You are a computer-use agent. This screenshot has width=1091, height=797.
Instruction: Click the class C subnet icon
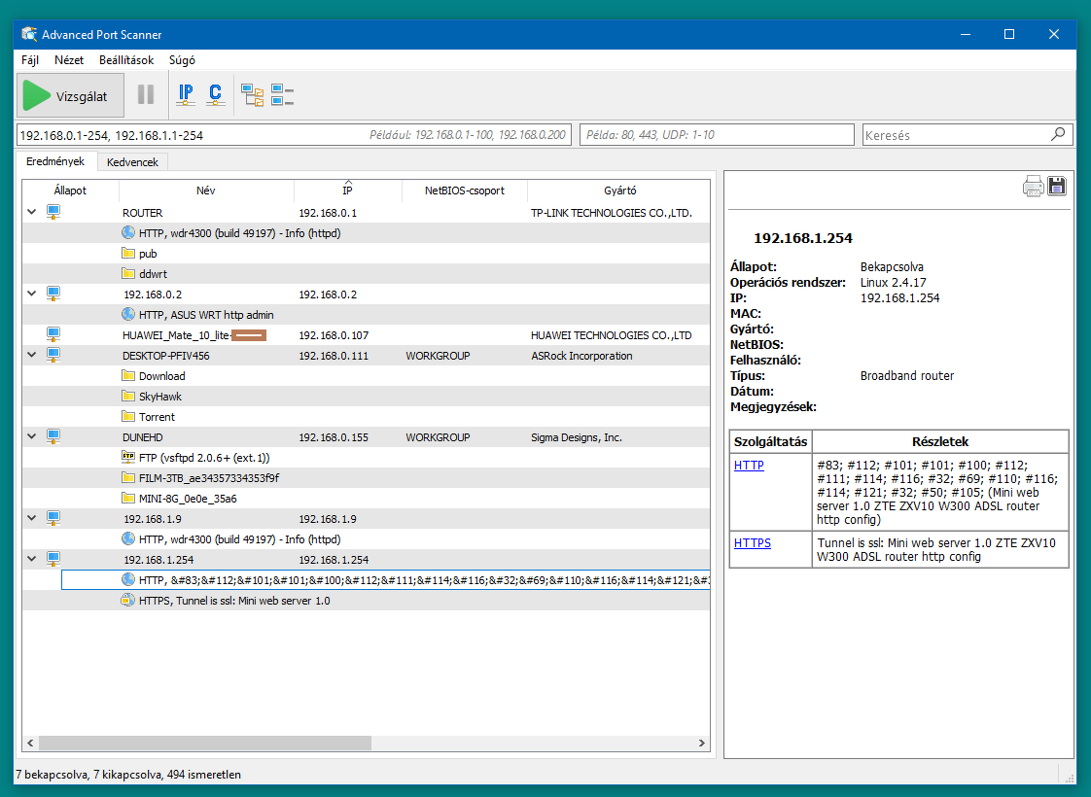(x=215, y=94)
